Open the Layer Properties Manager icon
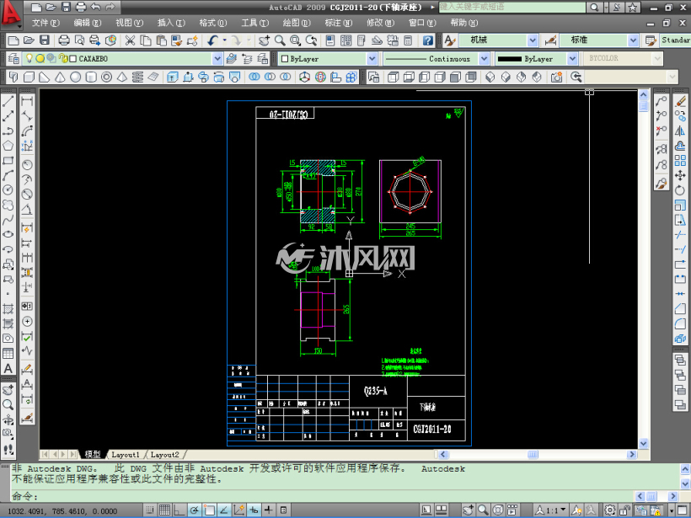 [x=13, y=59]
